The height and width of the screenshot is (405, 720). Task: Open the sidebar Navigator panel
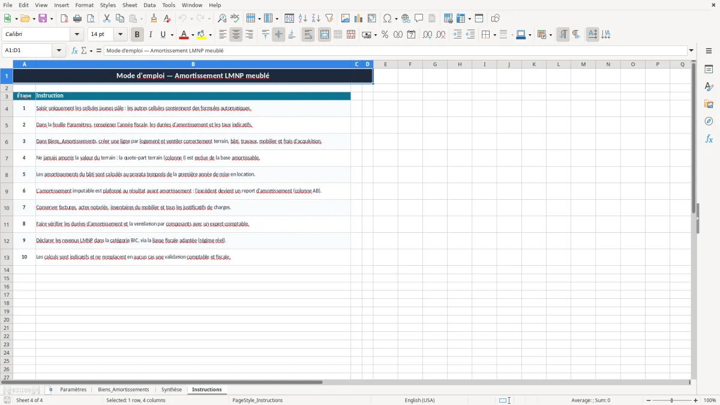click(x=709, y=122)
